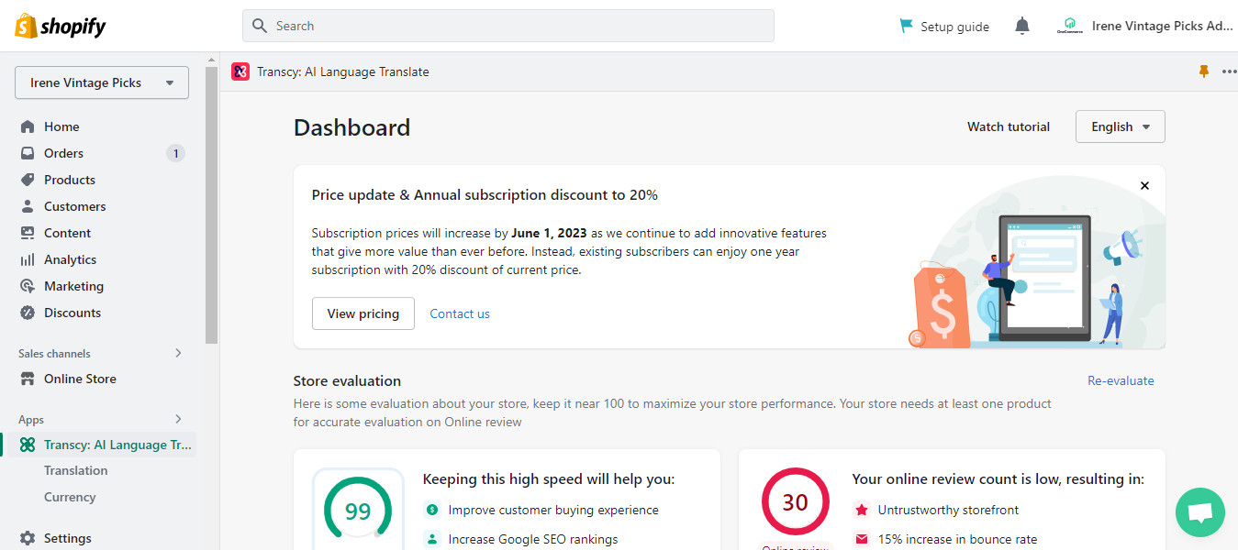Click the envelope icon beside bounce rate
The width and height of the screenshot is (1238, 550).
coord(861,539)
